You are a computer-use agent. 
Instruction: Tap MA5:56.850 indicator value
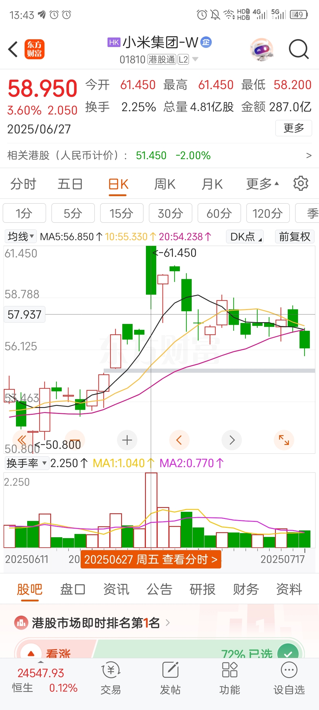pos(71,237)
